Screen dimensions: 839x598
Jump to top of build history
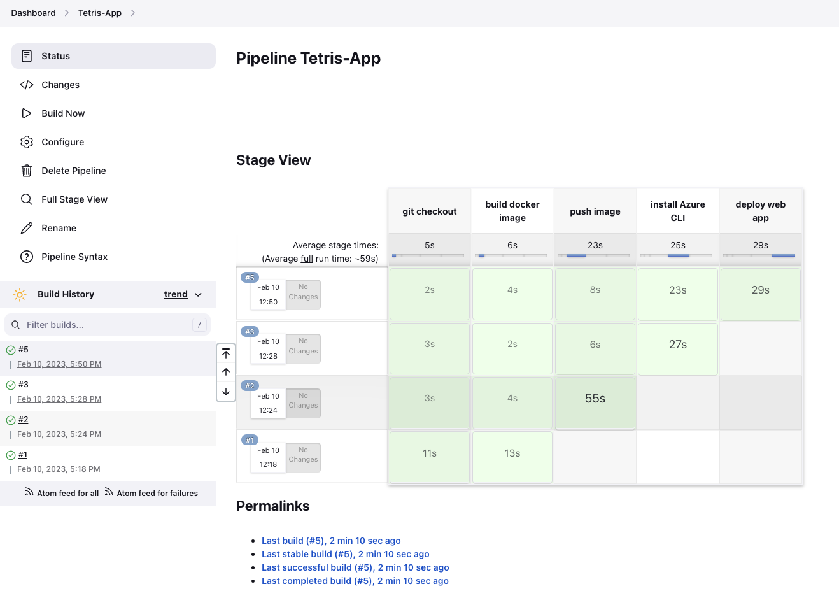coord(226,353)
